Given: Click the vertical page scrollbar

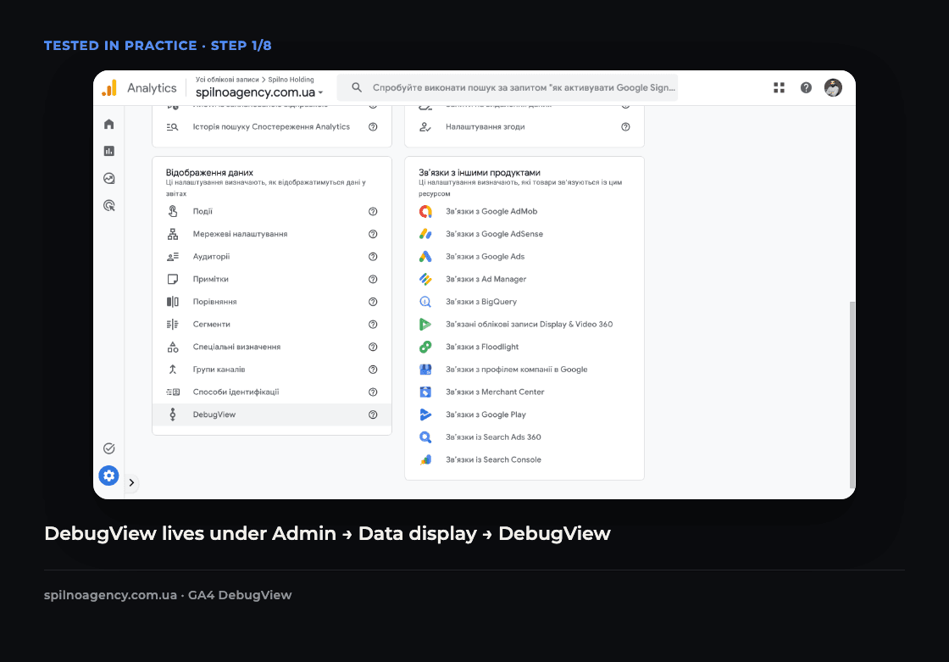Looking at the screenshot, I should (852, 394).
